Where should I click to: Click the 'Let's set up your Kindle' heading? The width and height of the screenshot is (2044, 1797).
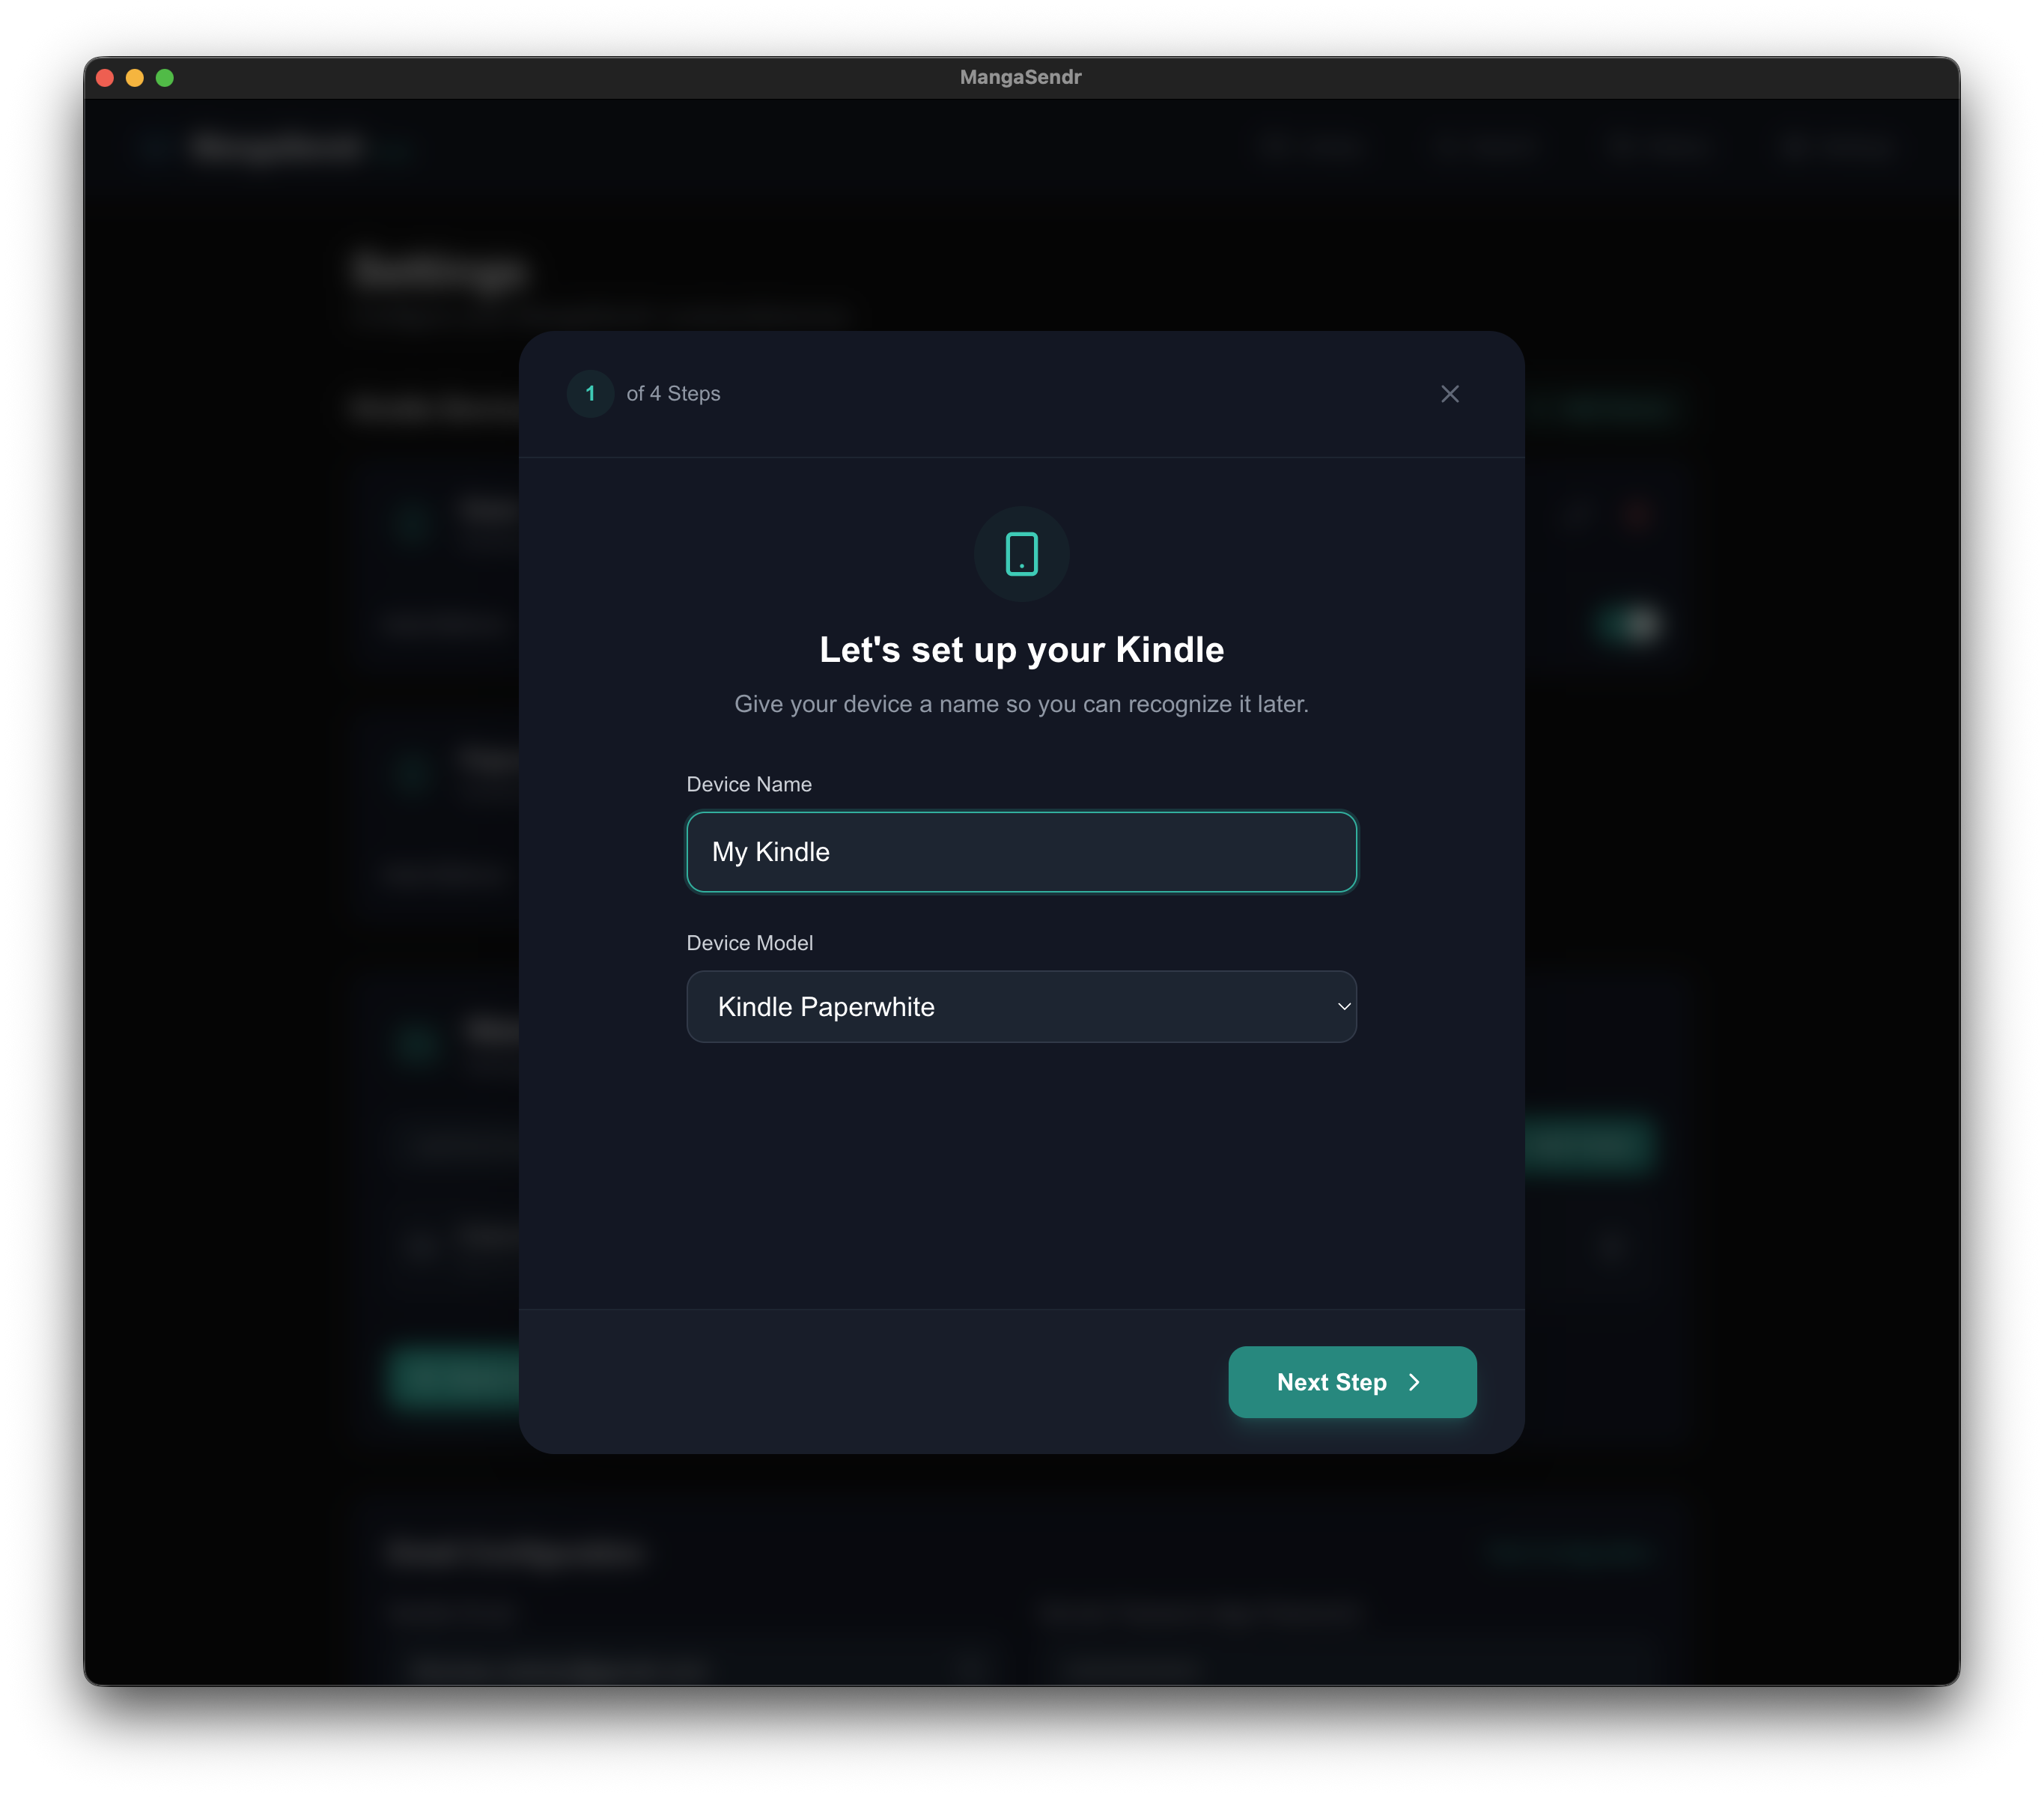[1021, 649]
